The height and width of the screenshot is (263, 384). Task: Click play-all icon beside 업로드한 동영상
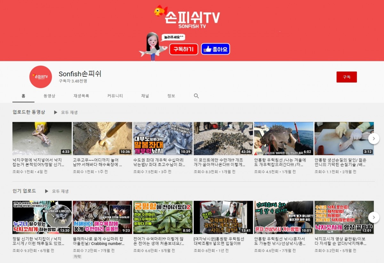click(x=56, y=112)
